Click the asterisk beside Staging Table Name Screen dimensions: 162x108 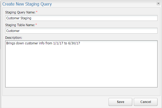click(37, 25)
